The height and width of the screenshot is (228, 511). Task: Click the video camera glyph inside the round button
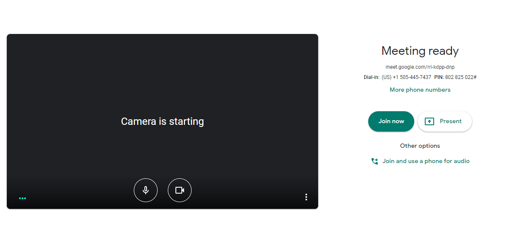point(180,190)
